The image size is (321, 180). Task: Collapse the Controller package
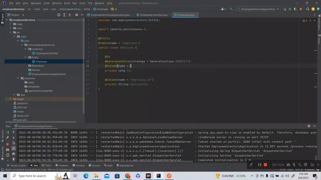[26, 49]
